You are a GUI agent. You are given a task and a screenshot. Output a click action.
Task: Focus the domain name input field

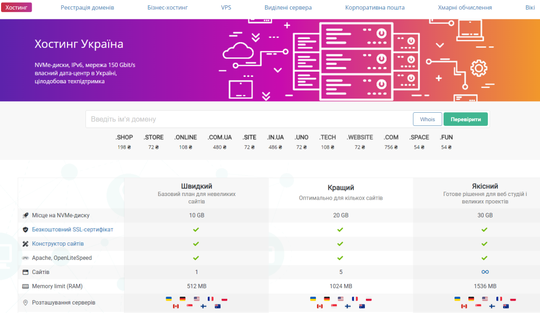pos(248,120)
